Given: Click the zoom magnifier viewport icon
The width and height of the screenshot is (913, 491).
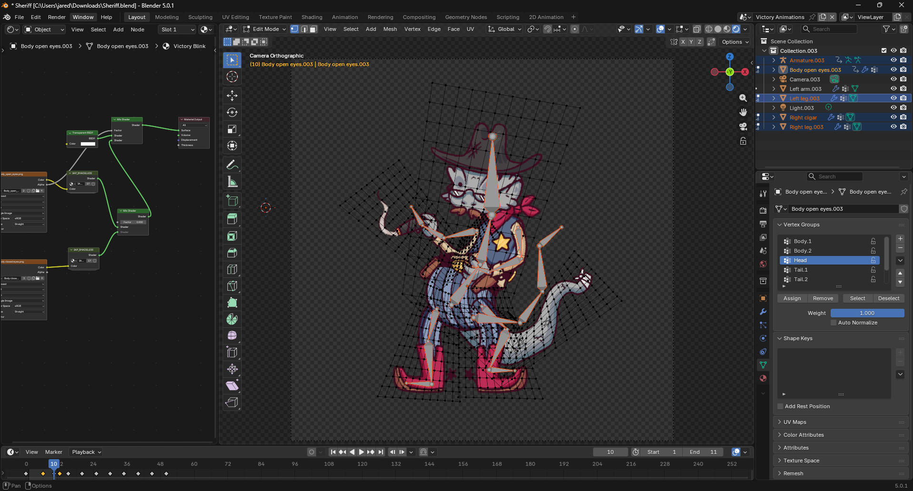Looking at the screenshot, I should click(743, 98).
